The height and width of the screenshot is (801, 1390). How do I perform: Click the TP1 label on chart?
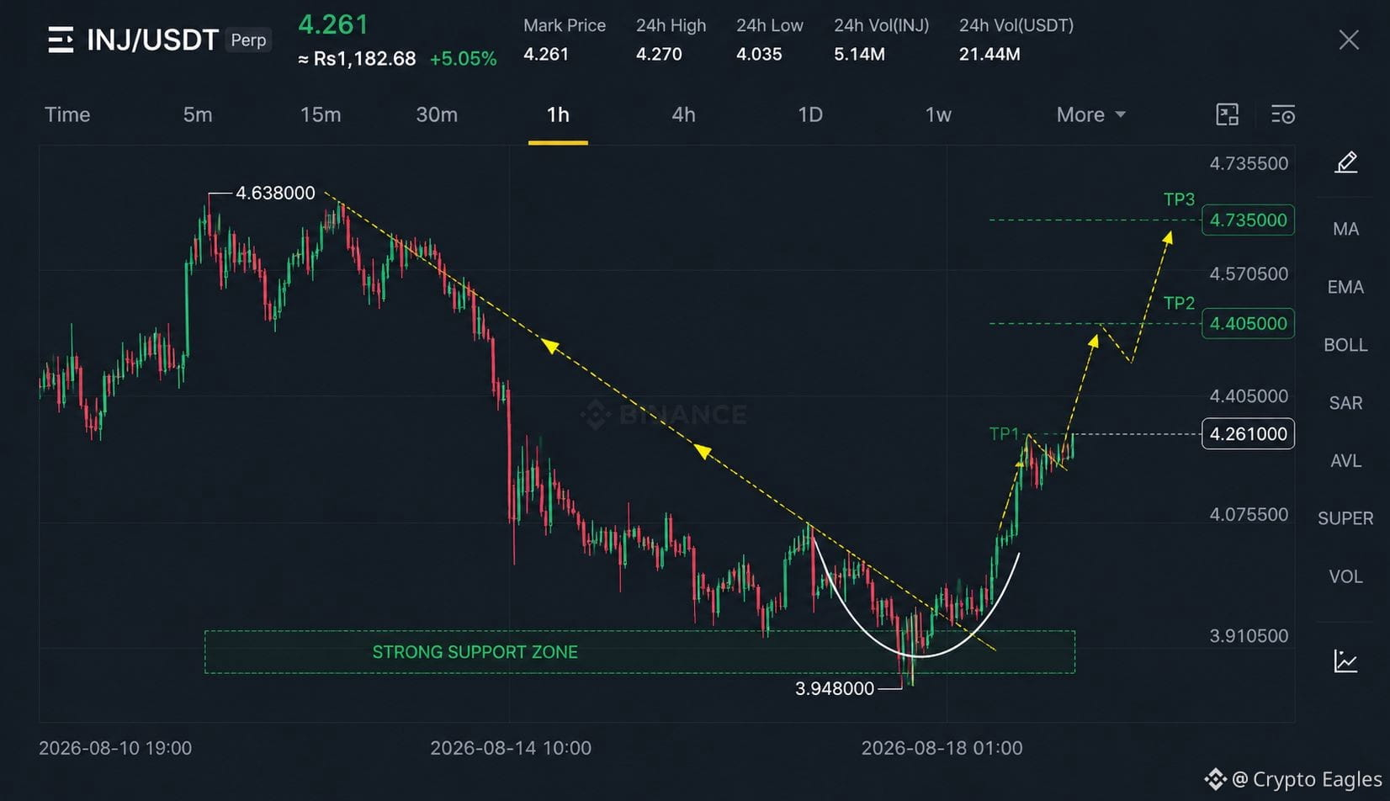pyautogui.click(x=1004, y=433)
